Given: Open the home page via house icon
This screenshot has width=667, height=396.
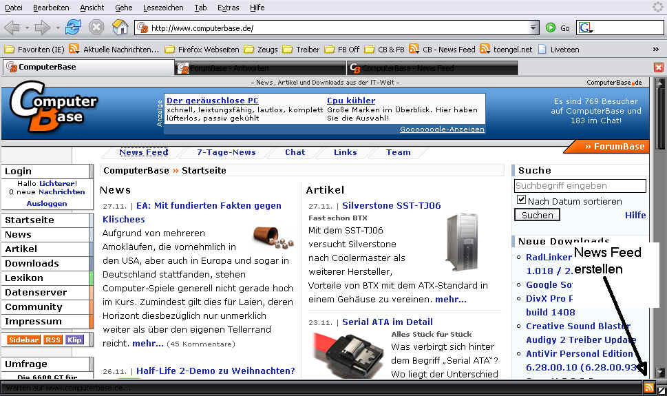Looking at the screenshot, I should coord(120,28).
